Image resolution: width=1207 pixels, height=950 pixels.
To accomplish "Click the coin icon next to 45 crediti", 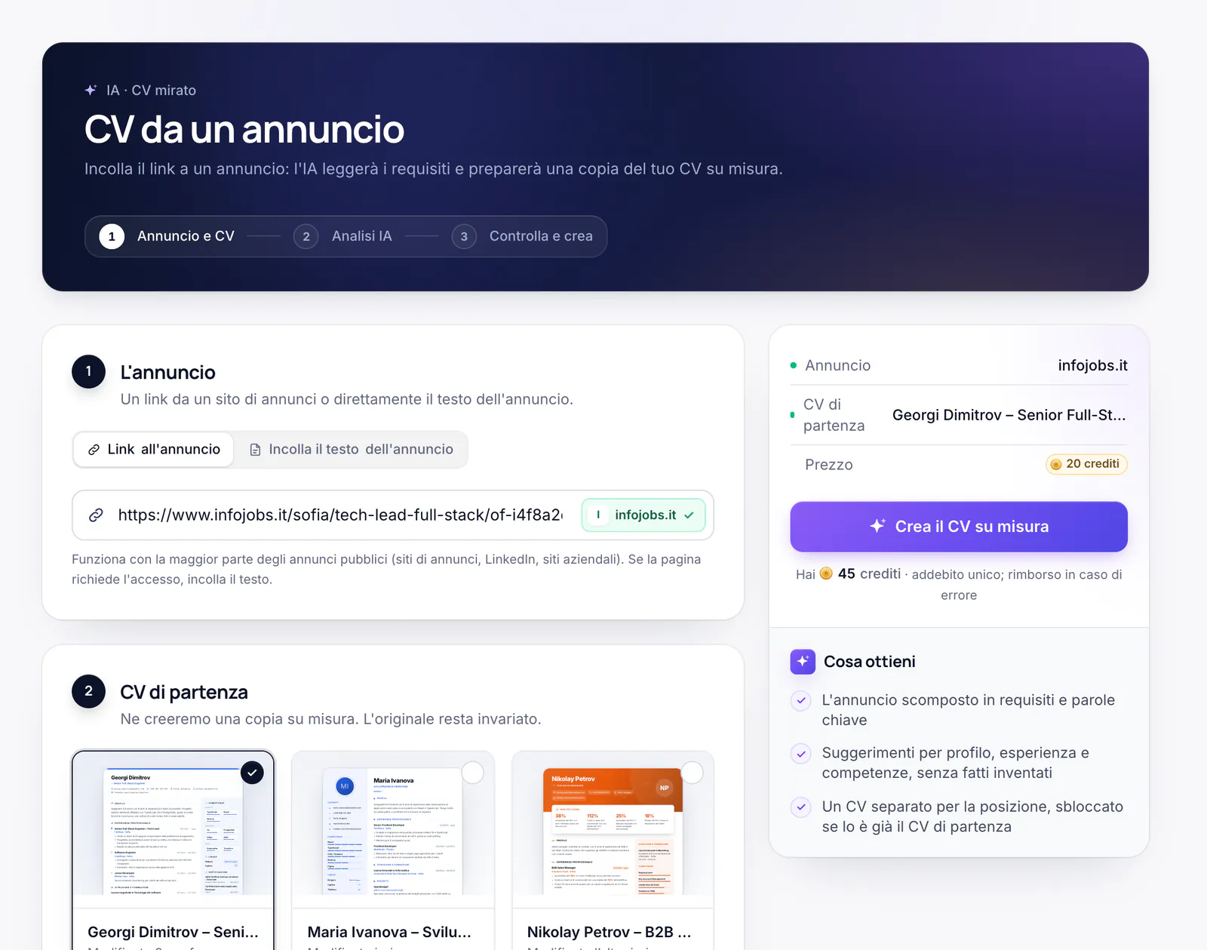I will pyautogui.click(x=826, y=573).
